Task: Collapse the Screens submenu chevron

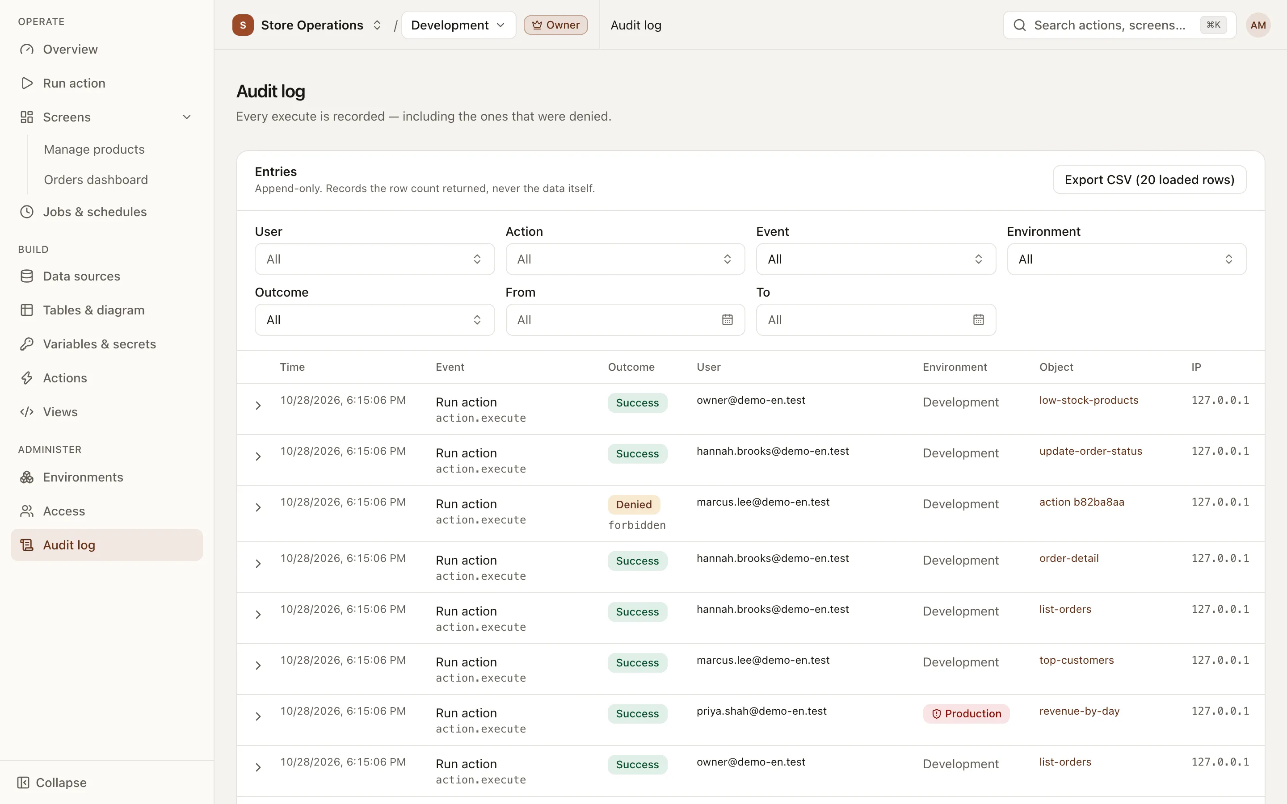Action: 187,117
